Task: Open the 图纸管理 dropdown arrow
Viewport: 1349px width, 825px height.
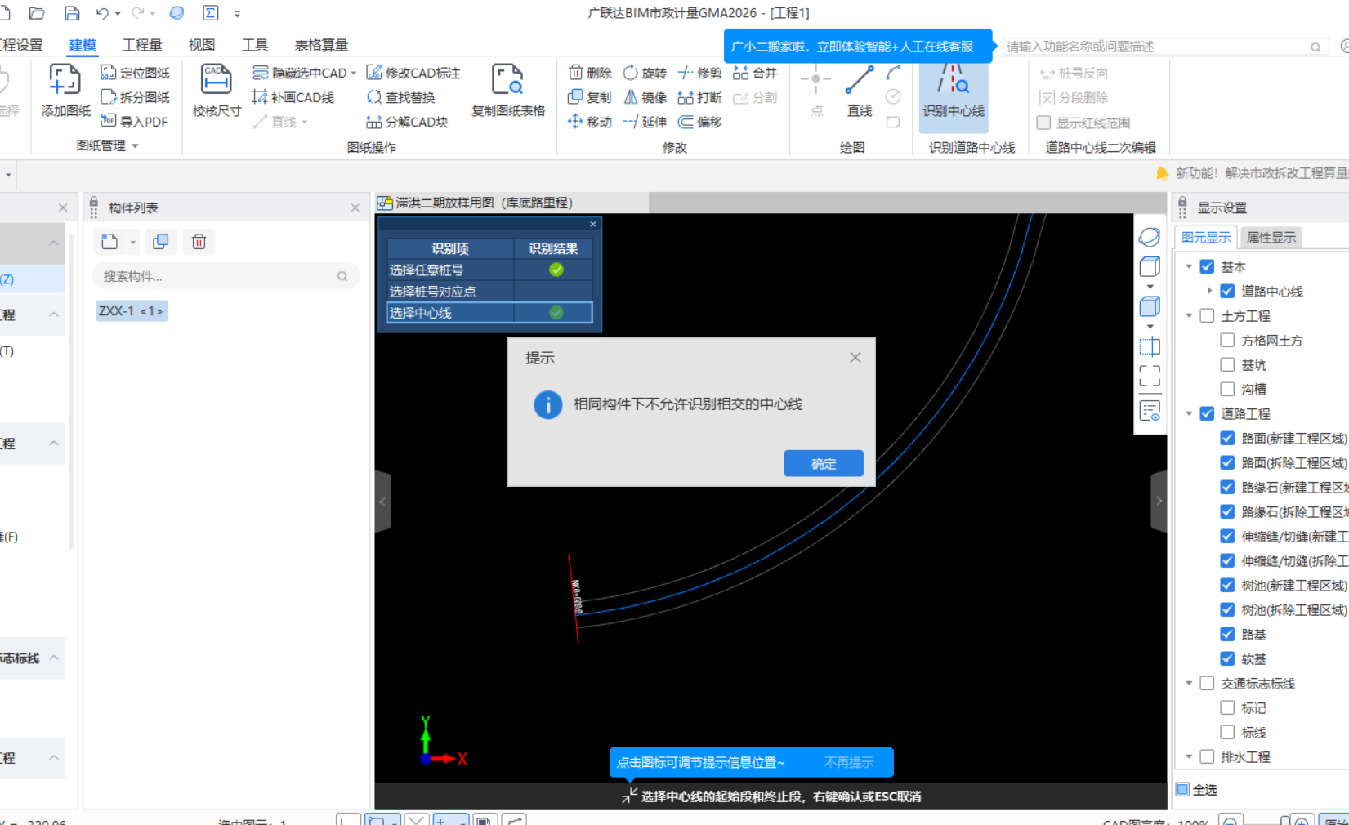Action: click(x=135, y=146)
